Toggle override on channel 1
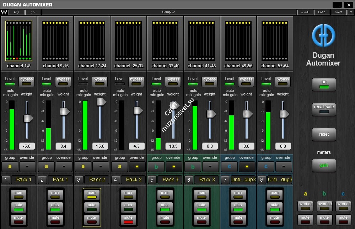Viewport: 355px width, 229px height. (27, 167)
